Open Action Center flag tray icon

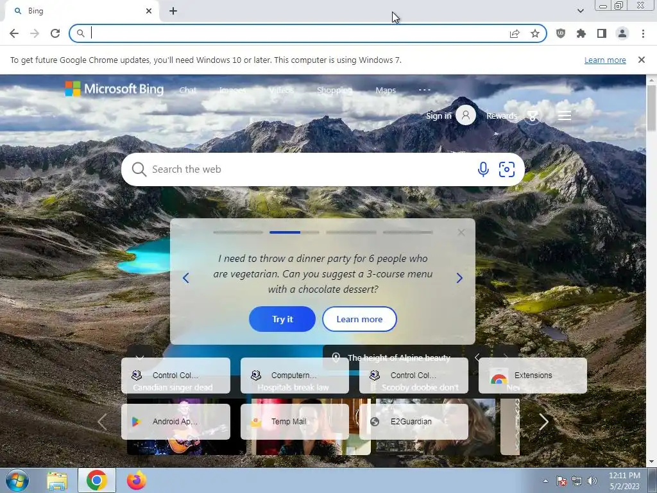561,481
